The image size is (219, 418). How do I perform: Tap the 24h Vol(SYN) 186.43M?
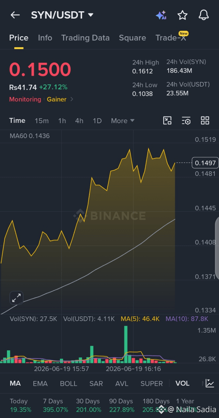(x=179, y=70)
